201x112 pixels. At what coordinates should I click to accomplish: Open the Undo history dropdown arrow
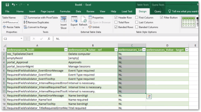[x=17, y=5]
